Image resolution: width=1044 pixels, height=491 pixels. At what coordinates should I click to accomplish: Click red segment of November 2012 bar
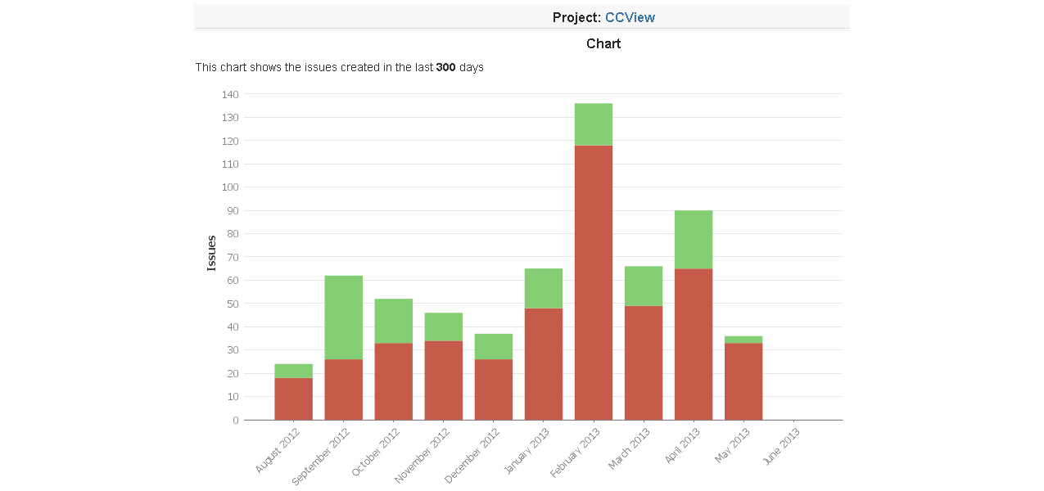click(443, 381)
